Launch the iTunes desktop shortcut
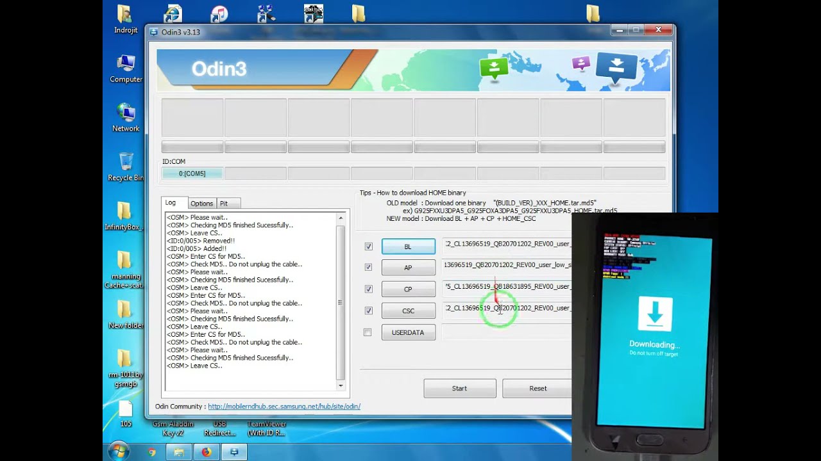This screenshot has height=461, width=821. point(219,13)
